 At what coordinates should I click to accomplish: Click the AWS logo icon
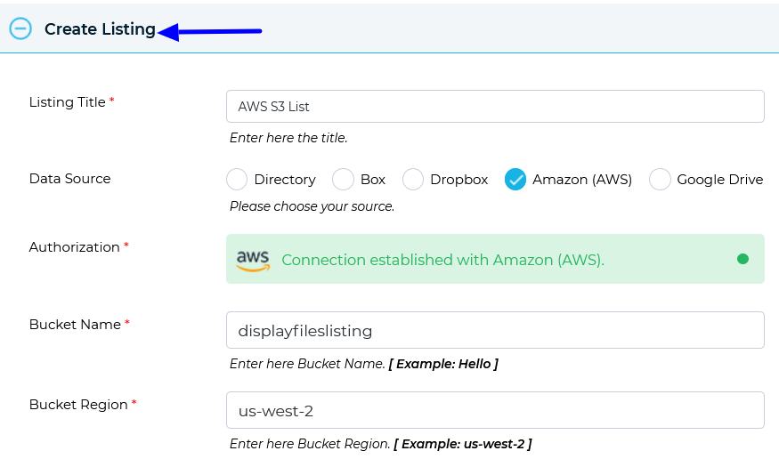(253, 261)
